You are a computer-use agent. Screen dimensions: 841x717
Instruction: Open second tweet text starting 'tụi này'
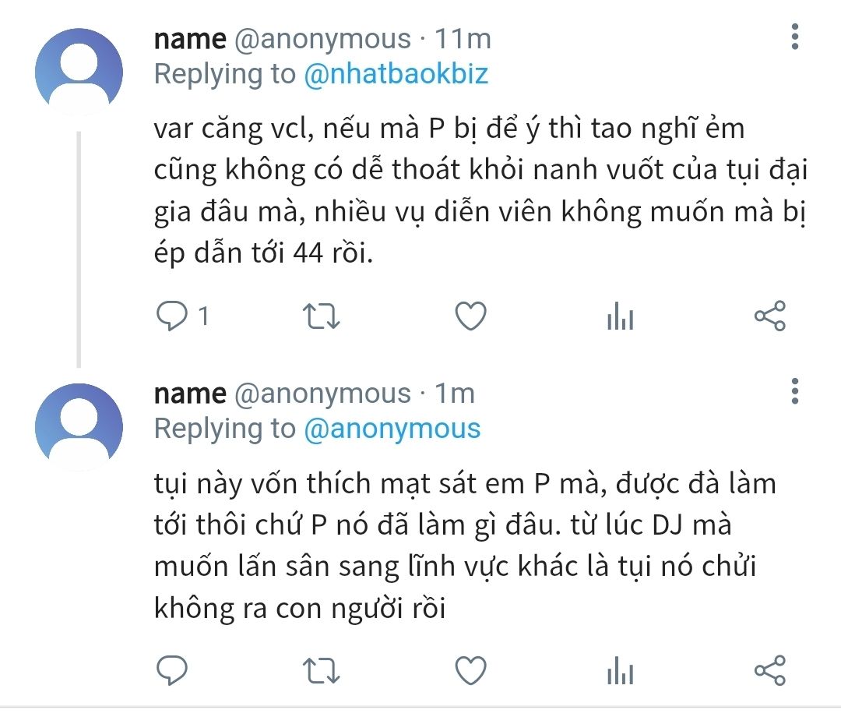(465, 546)
